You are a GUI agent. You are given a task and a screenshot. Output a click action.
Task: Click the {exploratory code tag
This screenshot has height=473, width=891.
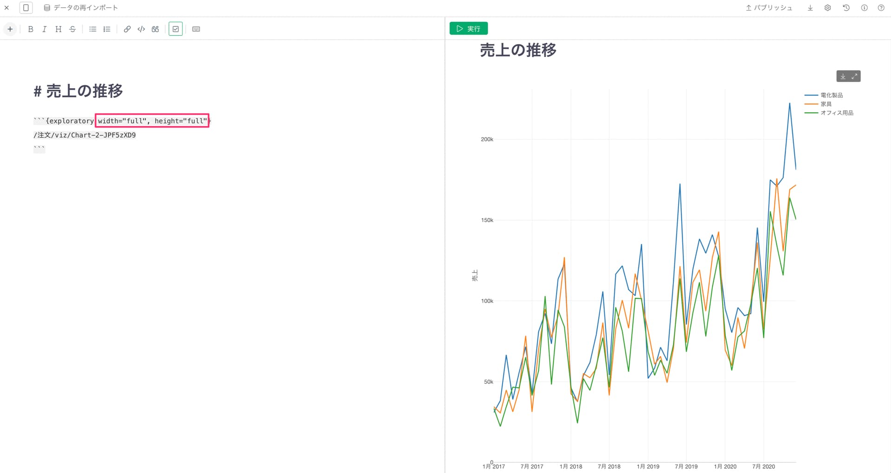(x=70, y=121)
